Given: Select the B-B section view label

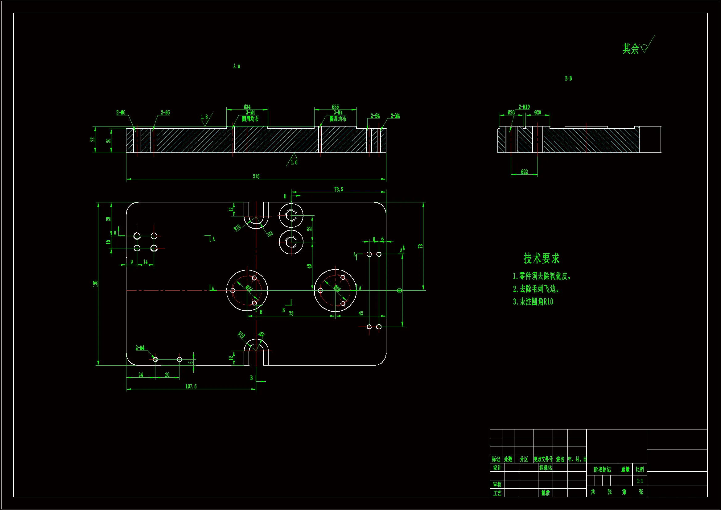Looking at the screenshot, I should point(568,79).
